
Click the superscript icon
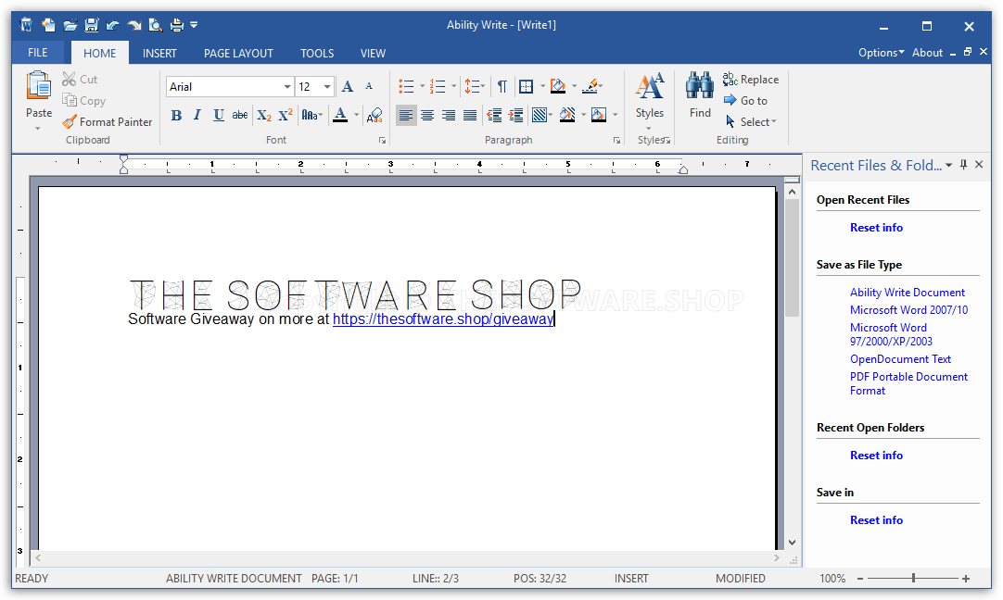tap(285, 115)
